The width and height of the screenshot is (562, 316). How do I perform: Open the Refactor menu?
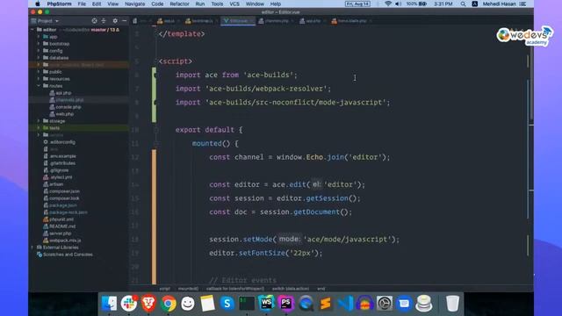179,4
